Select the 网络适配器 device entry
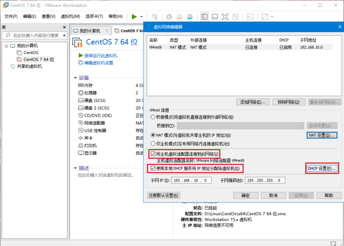 tap(94, 123)
